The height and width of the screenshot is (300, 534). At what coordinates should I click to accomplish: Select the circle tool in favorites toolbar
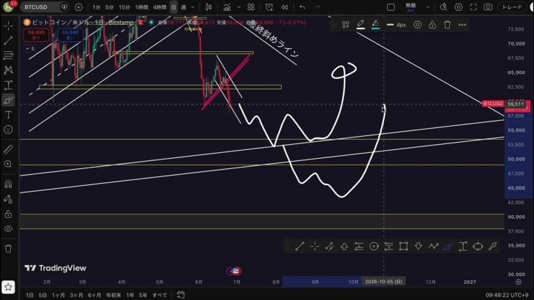(x=374, y=246)
